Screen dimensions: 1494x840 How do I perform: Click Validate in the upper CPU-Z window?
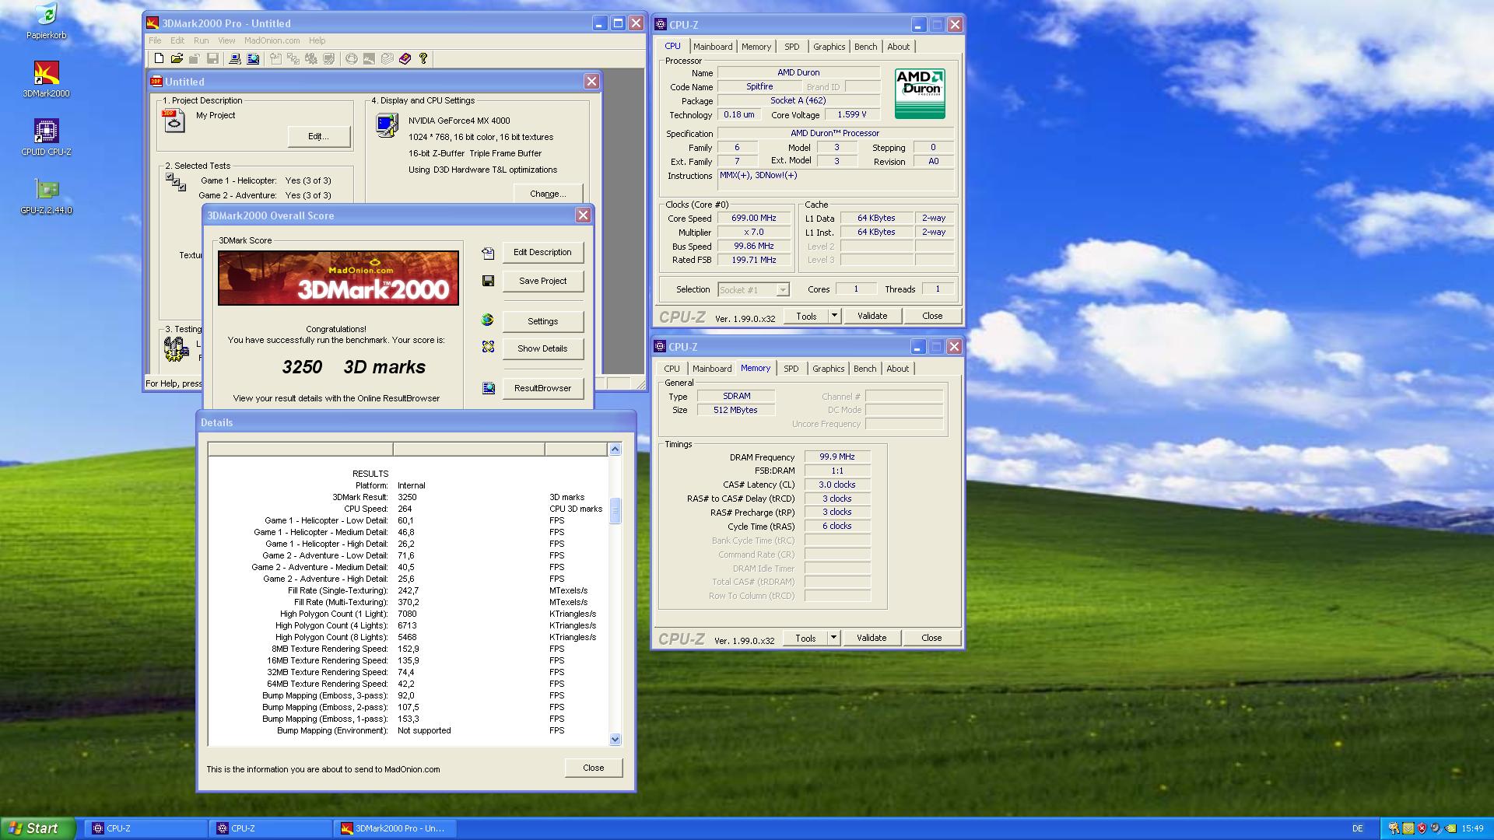[x=872, y=316]
